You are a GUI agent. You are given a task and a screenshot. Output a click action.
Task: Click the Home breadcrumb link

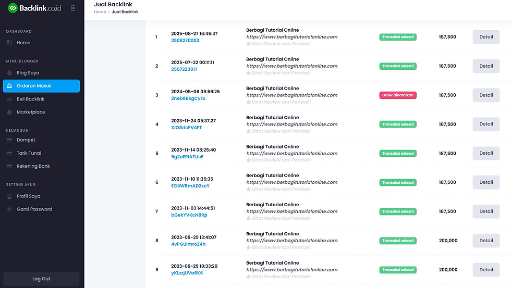tap(100, 11)
